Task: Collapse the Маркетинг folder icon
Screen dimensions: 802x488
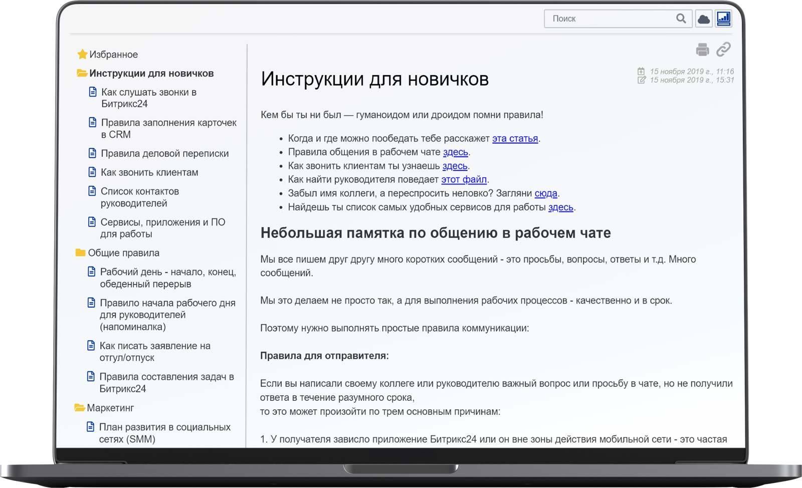Action: 79,408
